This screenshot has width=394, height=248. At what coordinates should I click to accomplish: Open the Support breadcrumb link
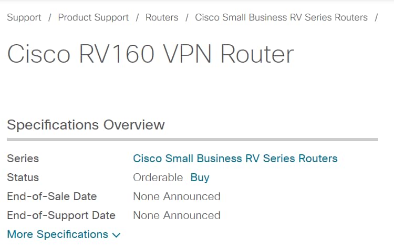[x=24, y=17]
